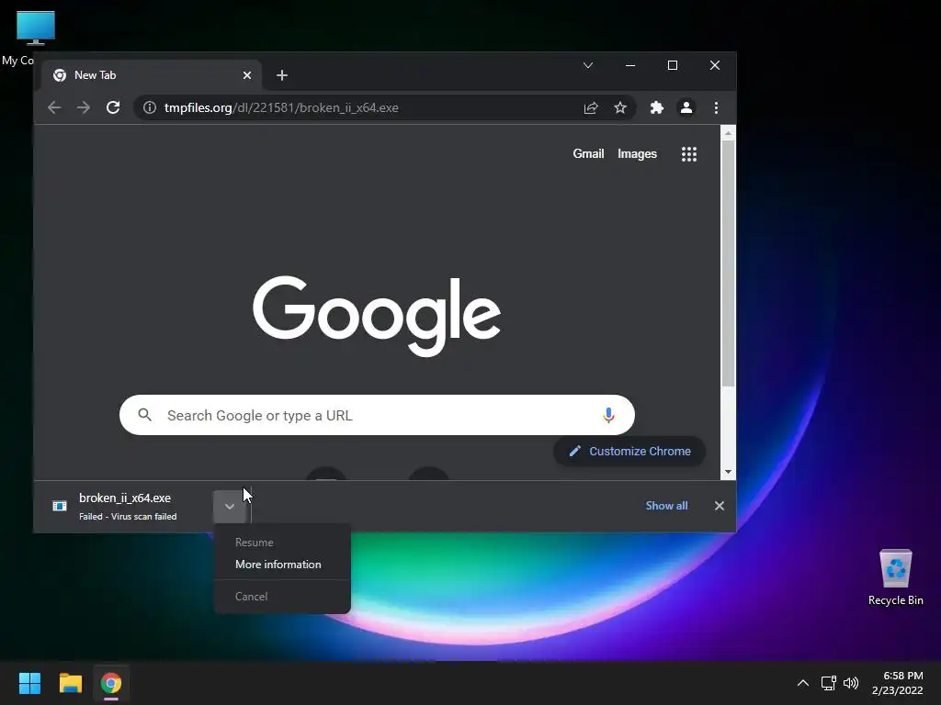Screen dimensions: 941x705
Task: Maximize the Chrome window
Action: tap(673, 65)
